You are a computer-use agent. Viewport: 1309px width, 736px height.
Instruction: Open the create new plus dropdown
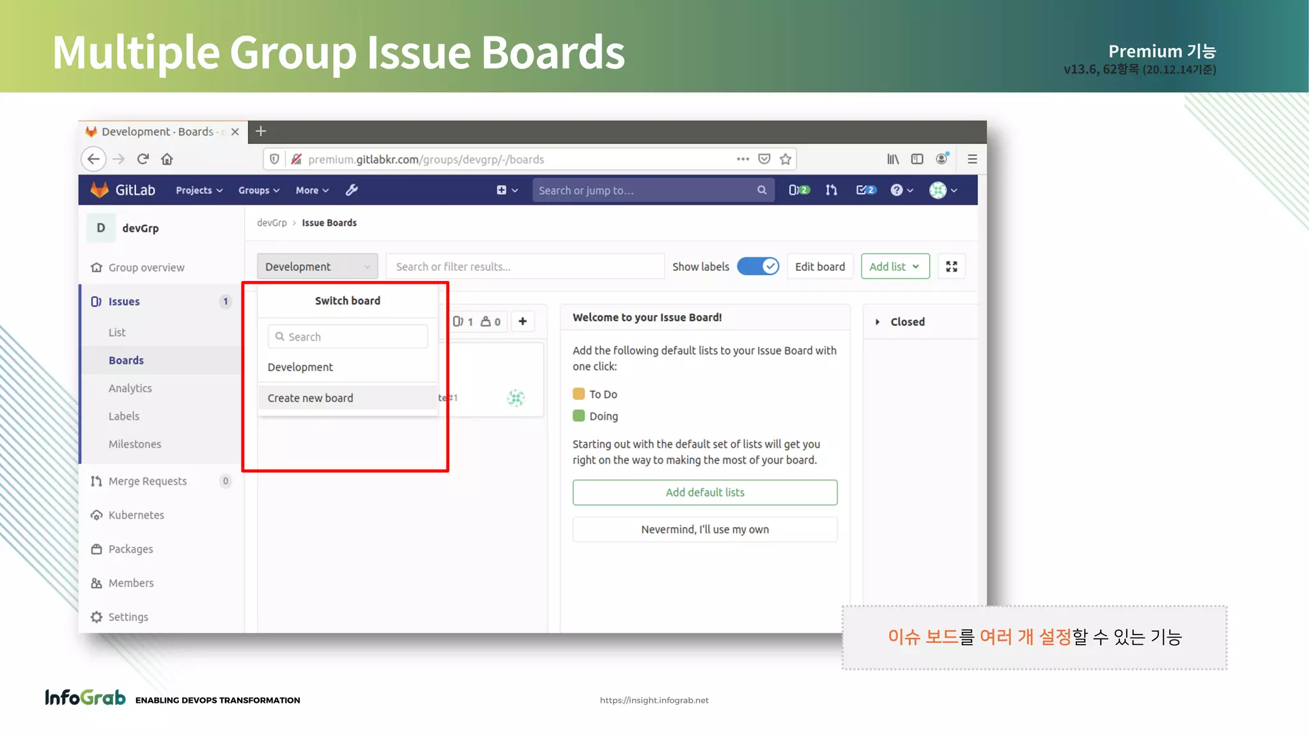507,190
